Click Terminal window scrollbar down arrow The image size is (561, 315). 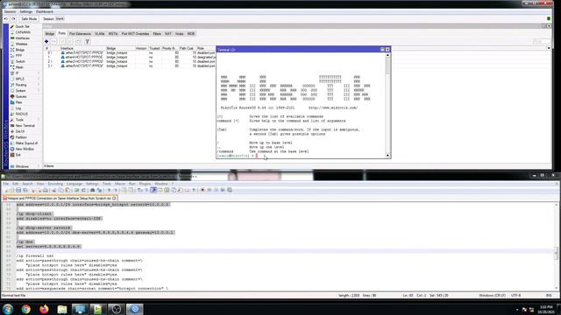click(x=387, y=156)
